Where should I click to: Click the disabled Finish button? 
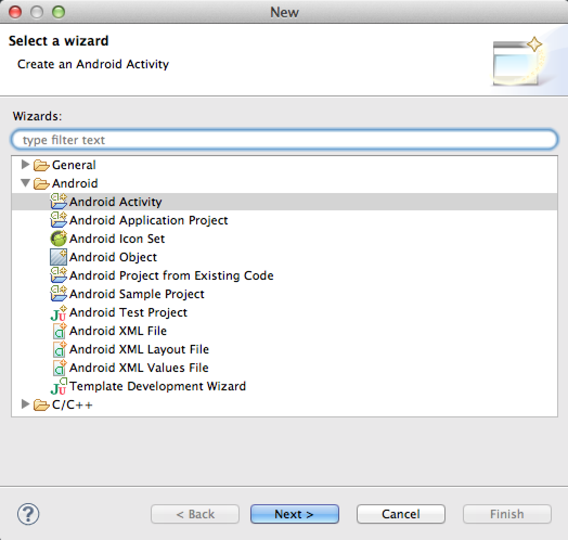tap(507, 514)
